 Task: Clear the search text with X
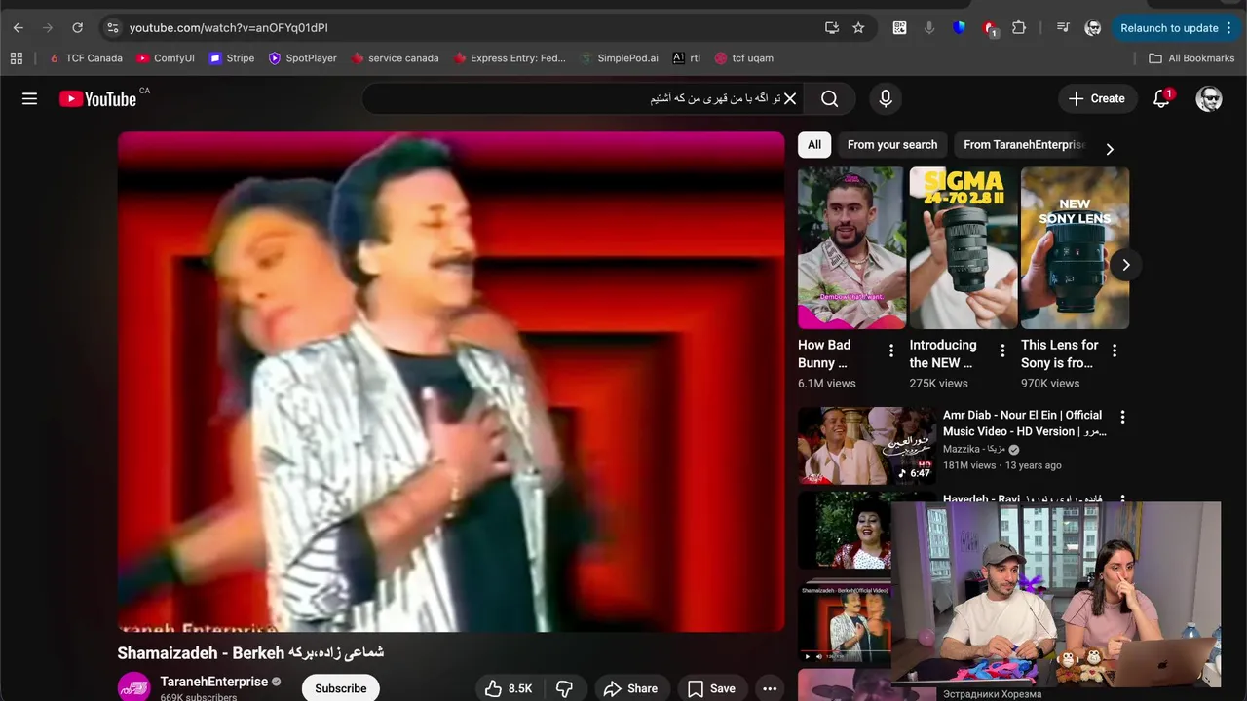790,98
